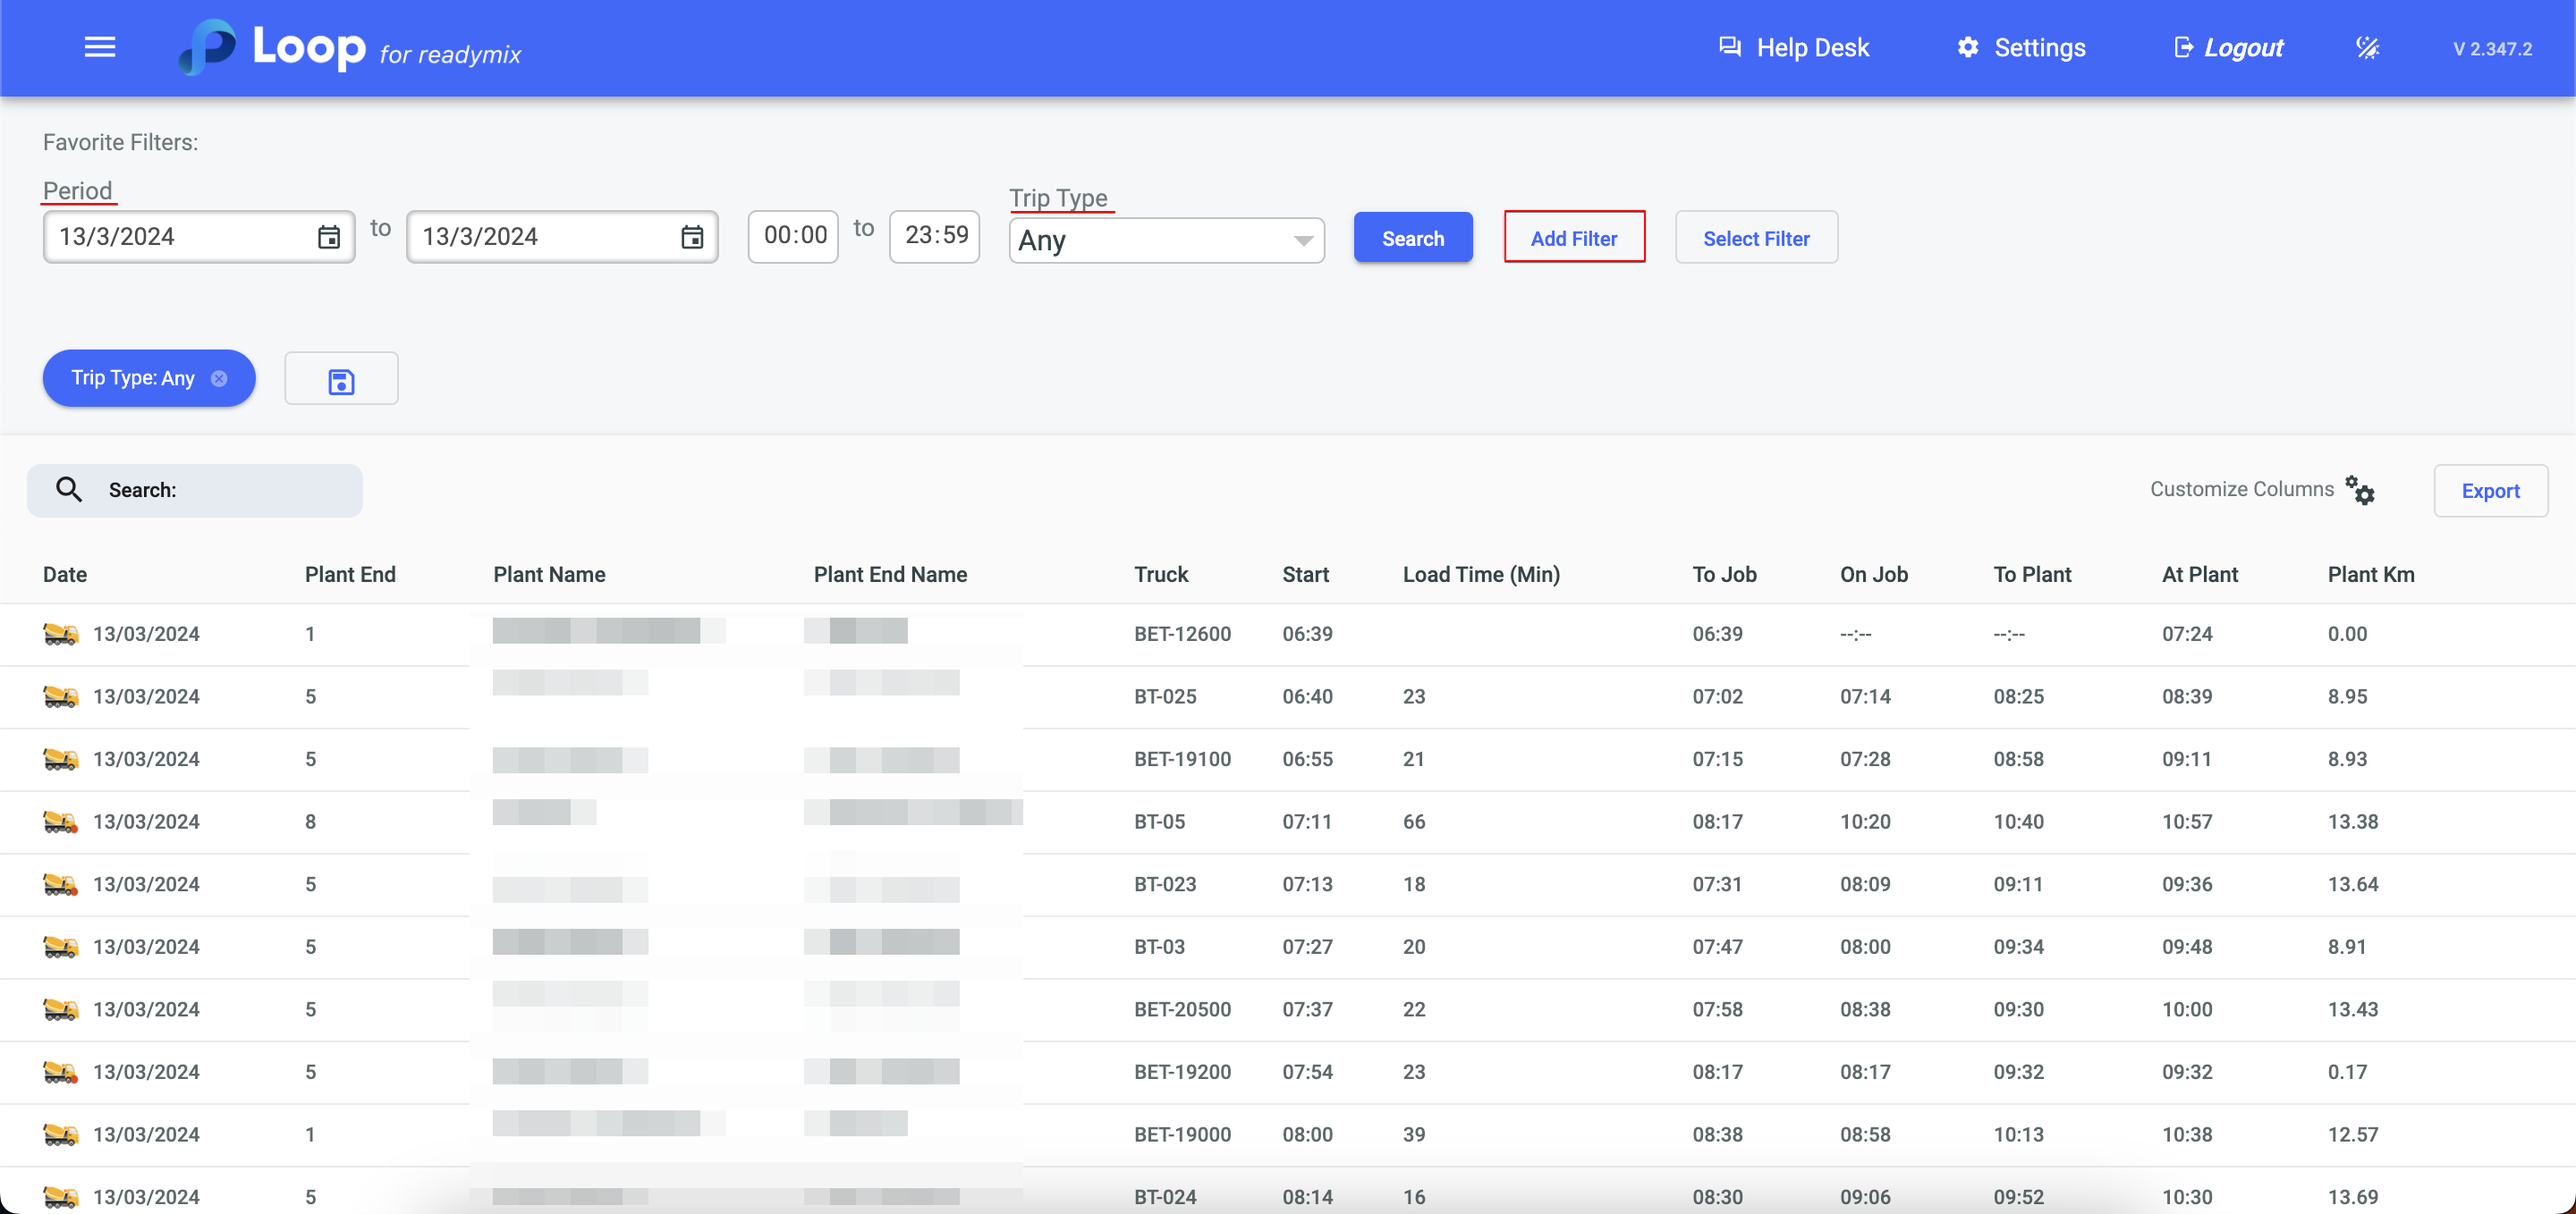Sort by Load Time (Min) column header
The image size is (2576, 1214).
tap(1480, 575)
